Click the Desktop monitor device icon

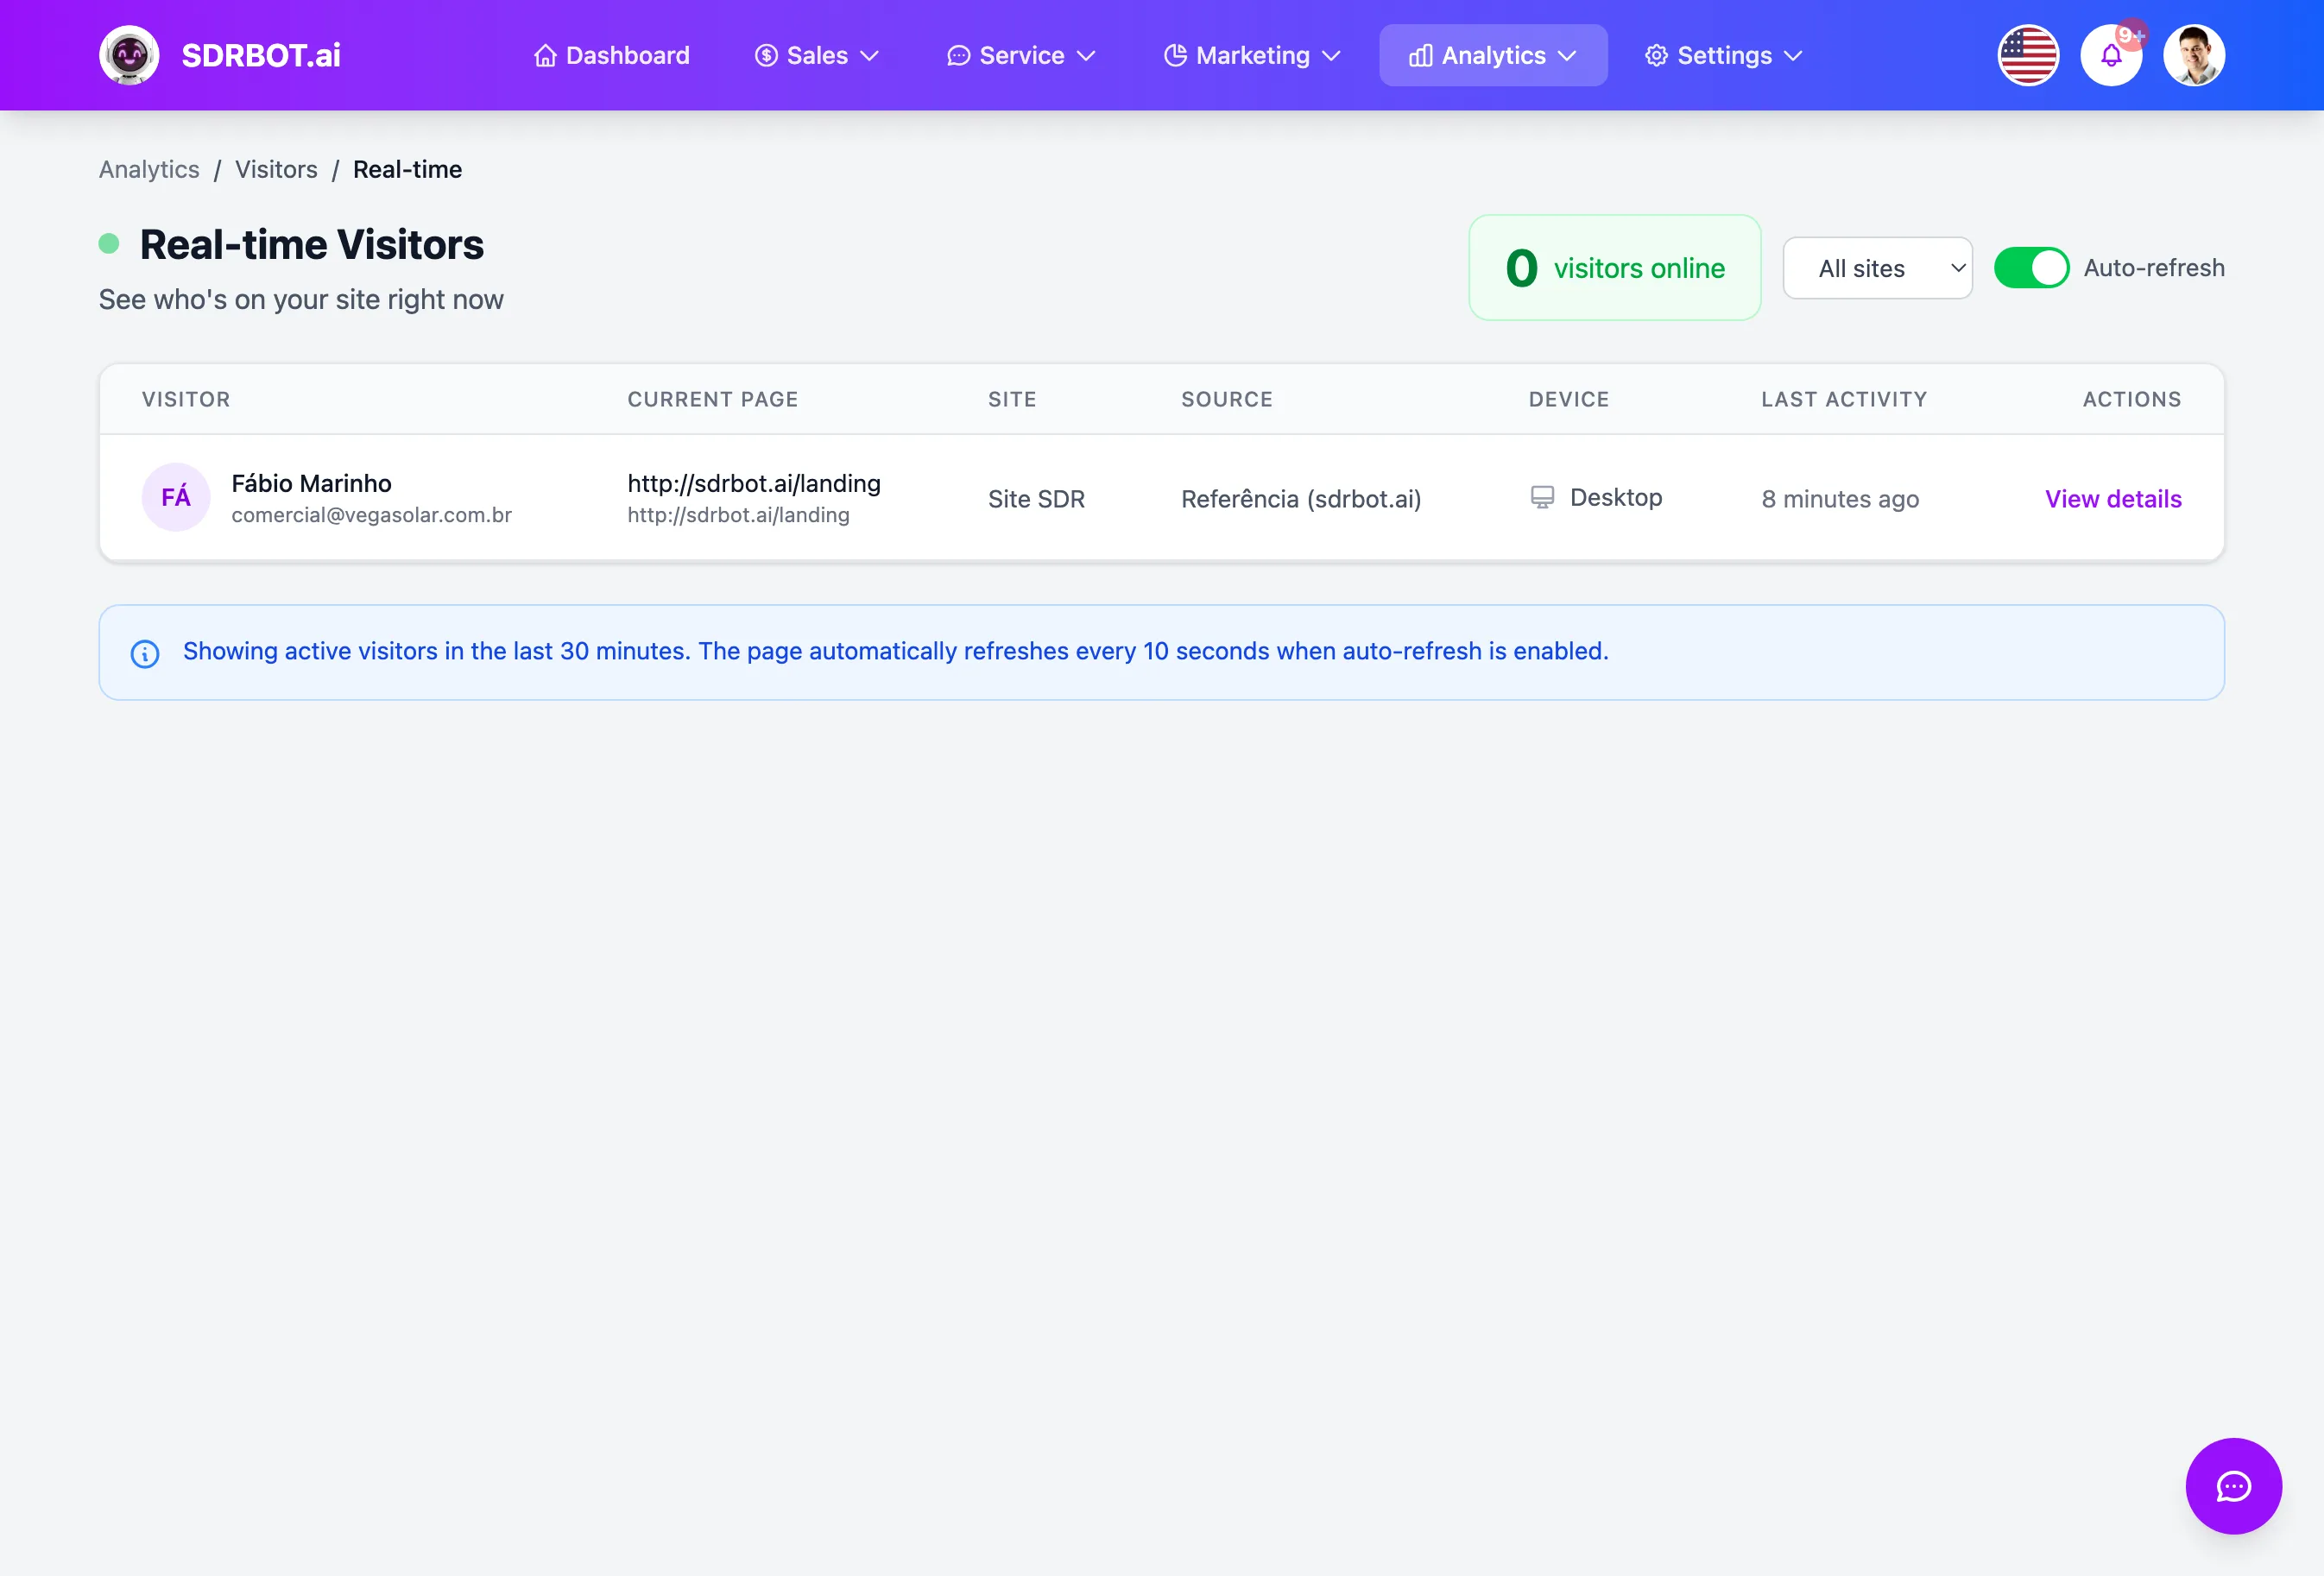[x=1543, y=497]
